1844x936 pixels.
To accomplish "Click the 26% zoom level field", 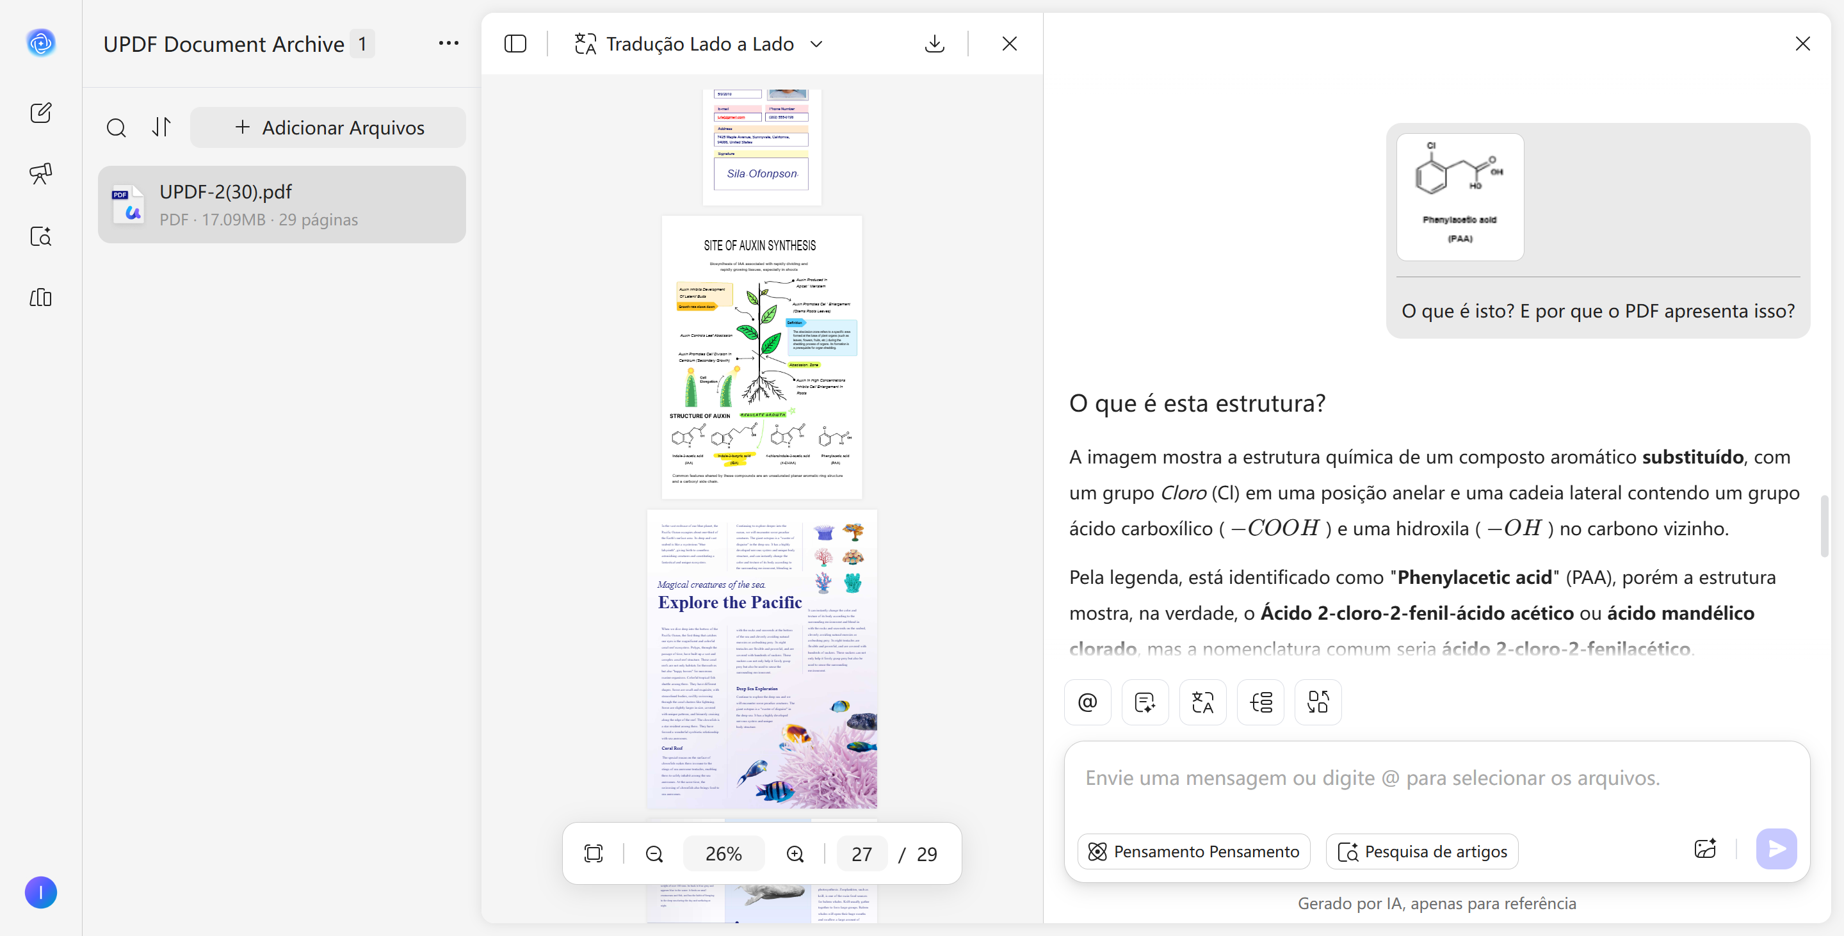I will pos(724,853).
